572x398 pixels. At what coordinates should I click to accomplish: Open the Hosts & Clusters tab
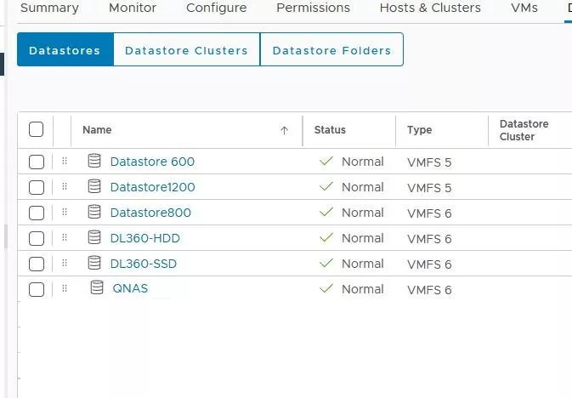point(430,8)
